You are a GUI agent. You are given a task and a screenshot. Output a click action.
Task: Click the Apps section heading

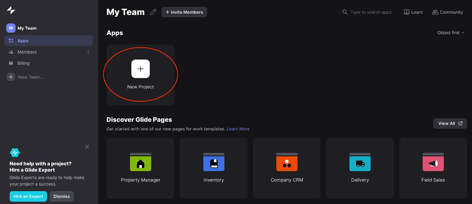point(115,33)
